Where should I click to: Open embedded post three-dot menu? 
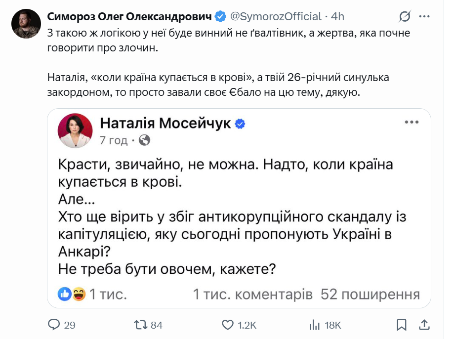(x=412, y=123)
